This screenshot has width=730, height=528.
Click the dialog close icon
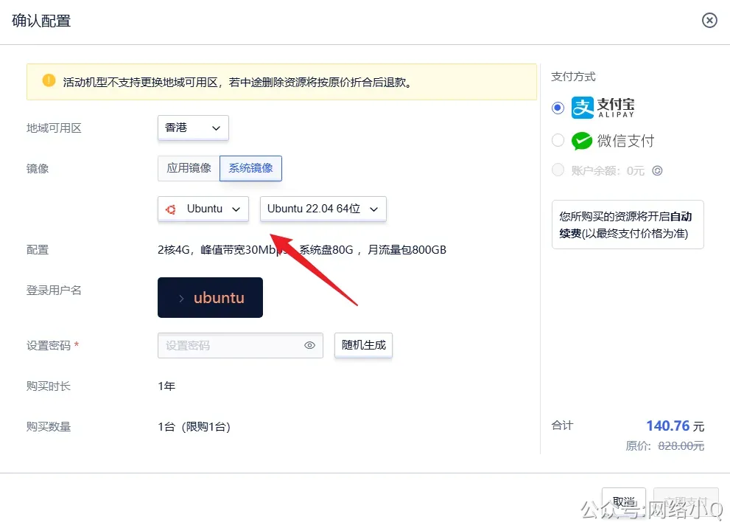pyautogui.click(x=709, y=20)
